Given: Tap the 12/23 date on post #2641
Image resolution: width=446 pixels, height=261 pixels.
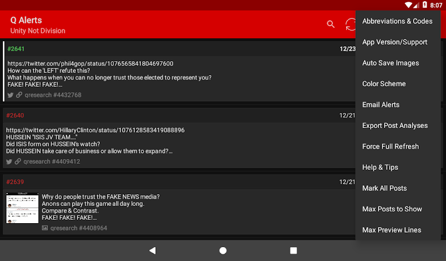Looking at the screenshot, I should (x=347, y=49).
